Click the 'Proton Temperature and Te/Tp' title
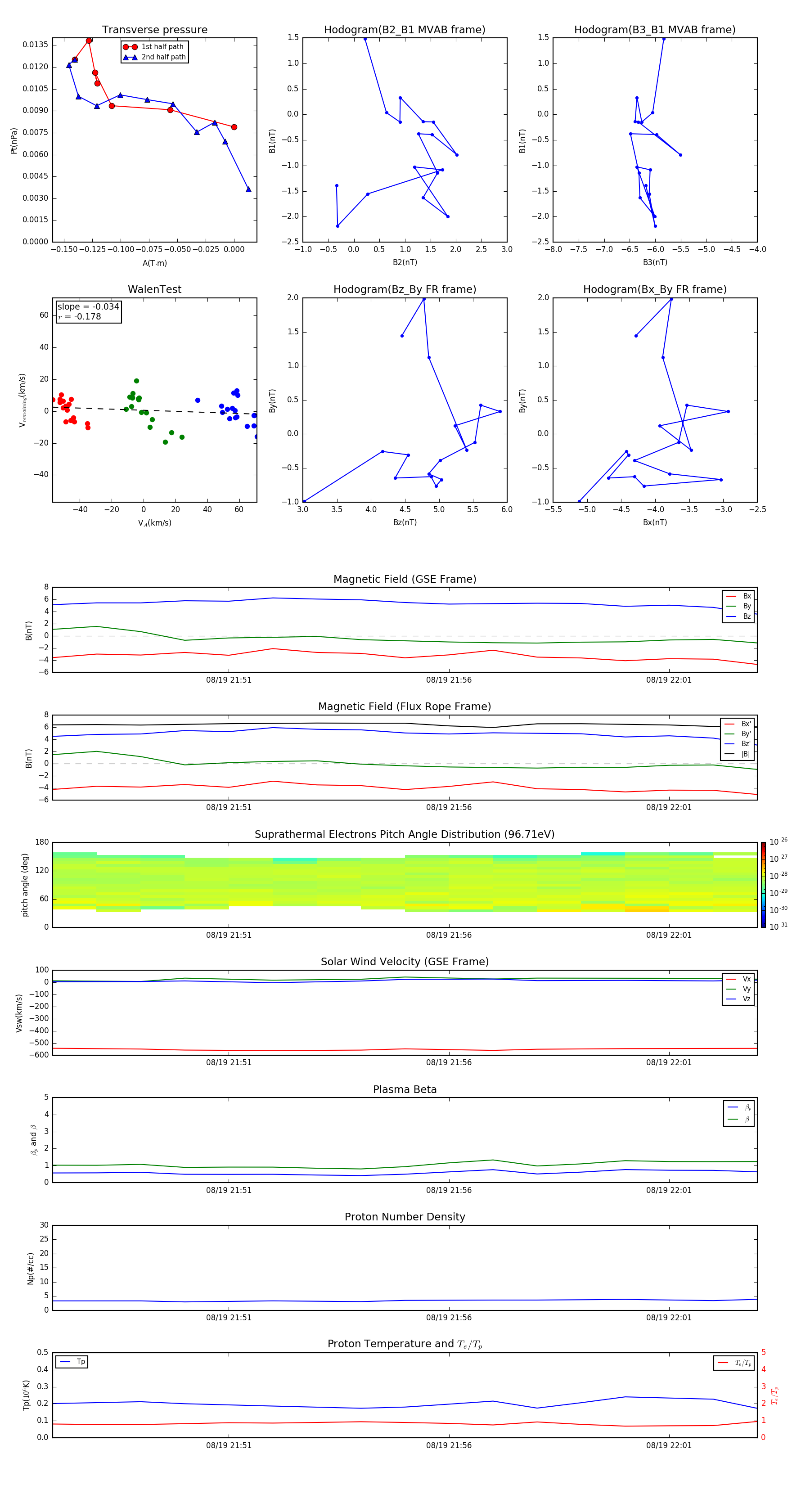 coord(405,1344)
